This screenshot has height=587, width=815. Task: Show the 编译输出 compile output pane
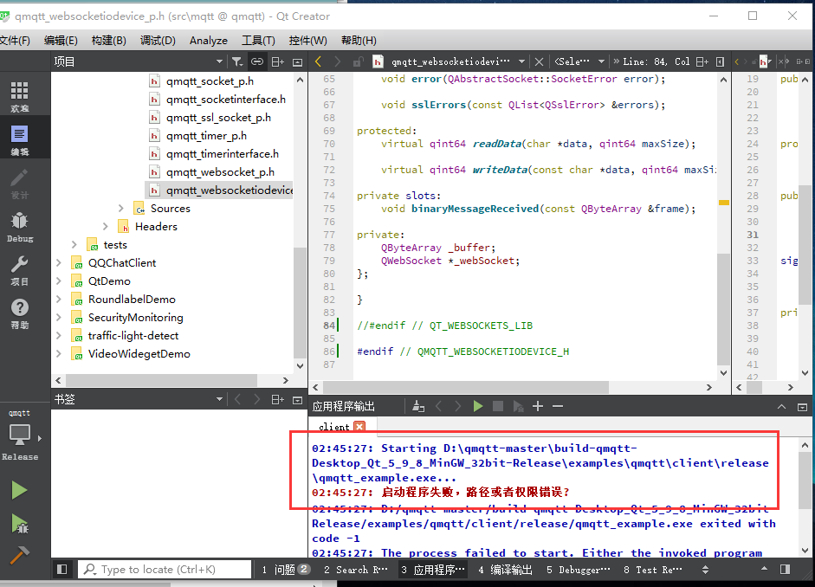pos(507,570)
